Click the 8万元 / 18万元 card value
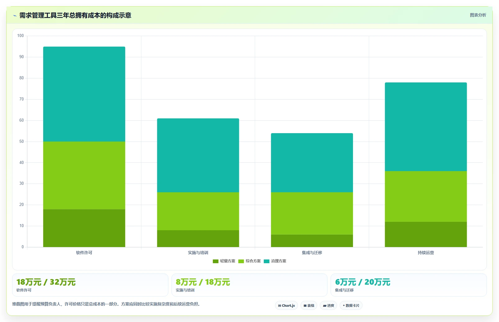499x322 pixels. pos(203,282)
